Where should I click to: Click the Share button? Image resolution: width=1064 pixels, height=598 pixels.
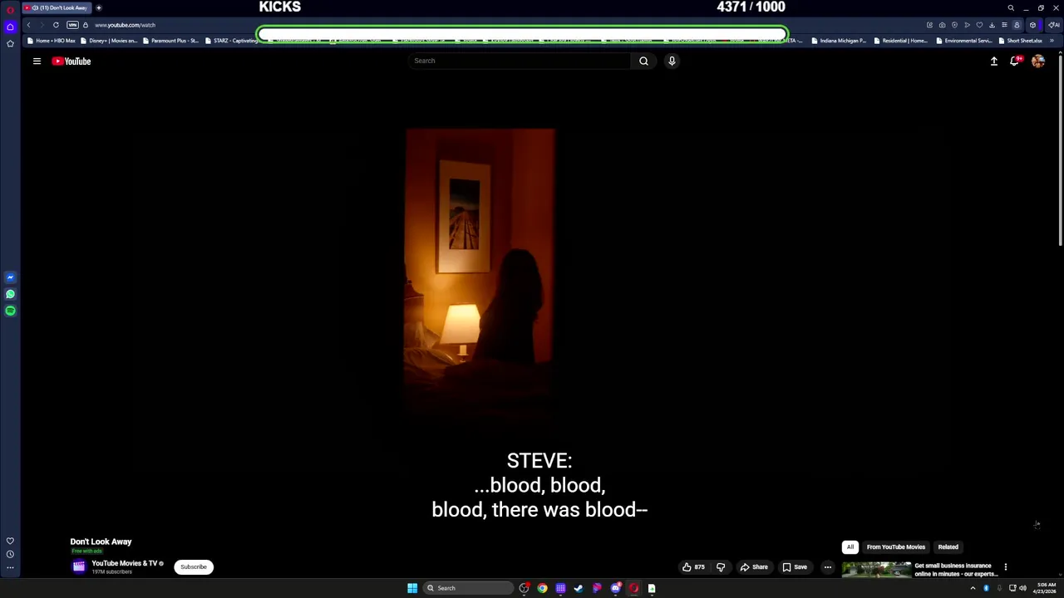(x=754, y=567)
